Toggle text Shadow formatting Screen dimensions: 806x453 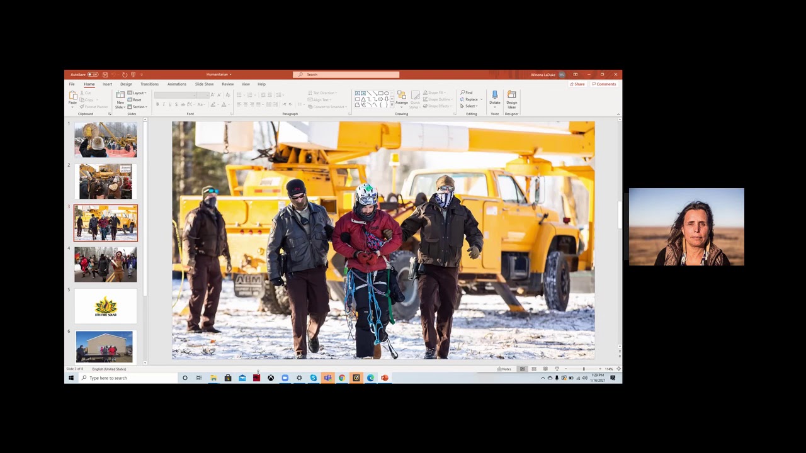176,104
